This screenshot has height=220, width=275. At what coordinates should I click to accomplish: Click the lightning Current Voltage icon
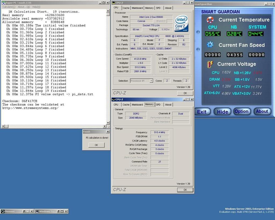tap(210, 64)
